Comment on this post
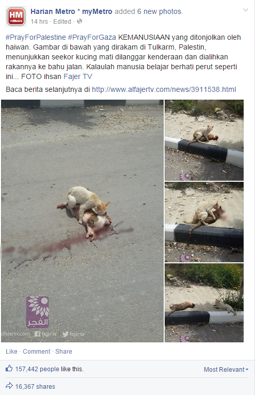This screenshot has width=255, height=395. click(37, 352)
